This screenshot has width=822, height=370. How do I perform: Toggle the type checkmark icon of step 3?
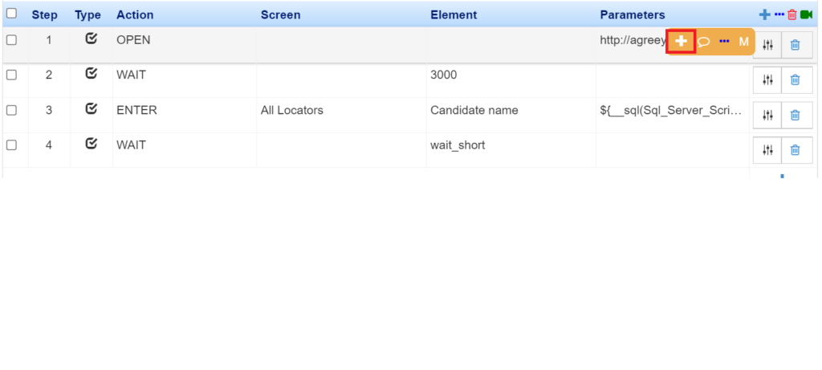92,109
